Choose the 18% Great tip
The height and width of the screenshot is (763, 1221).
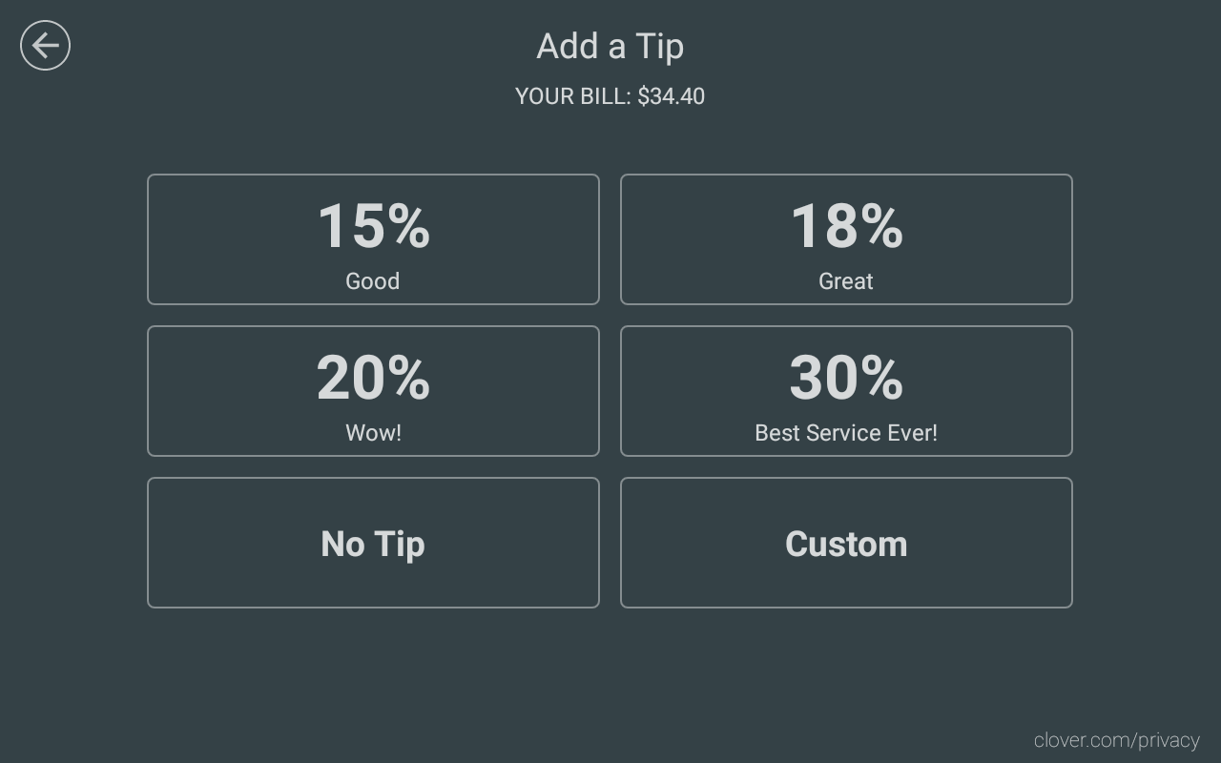(x=846, y=238)
